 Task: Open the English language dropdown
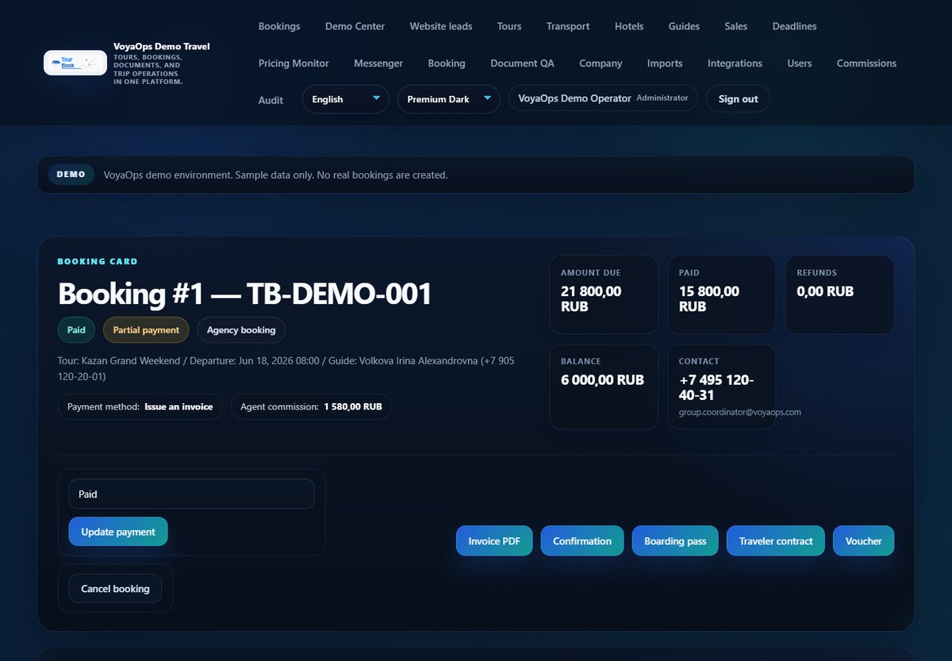[346, 99]
